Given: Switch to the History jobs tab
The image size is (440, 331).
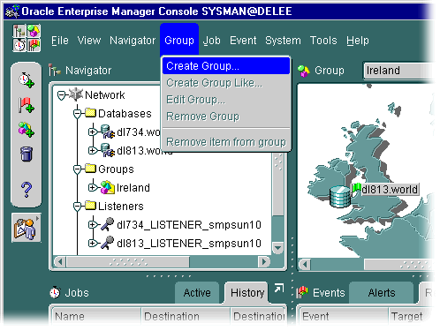Looking at the screenshot, I should (x=247, y=293).
